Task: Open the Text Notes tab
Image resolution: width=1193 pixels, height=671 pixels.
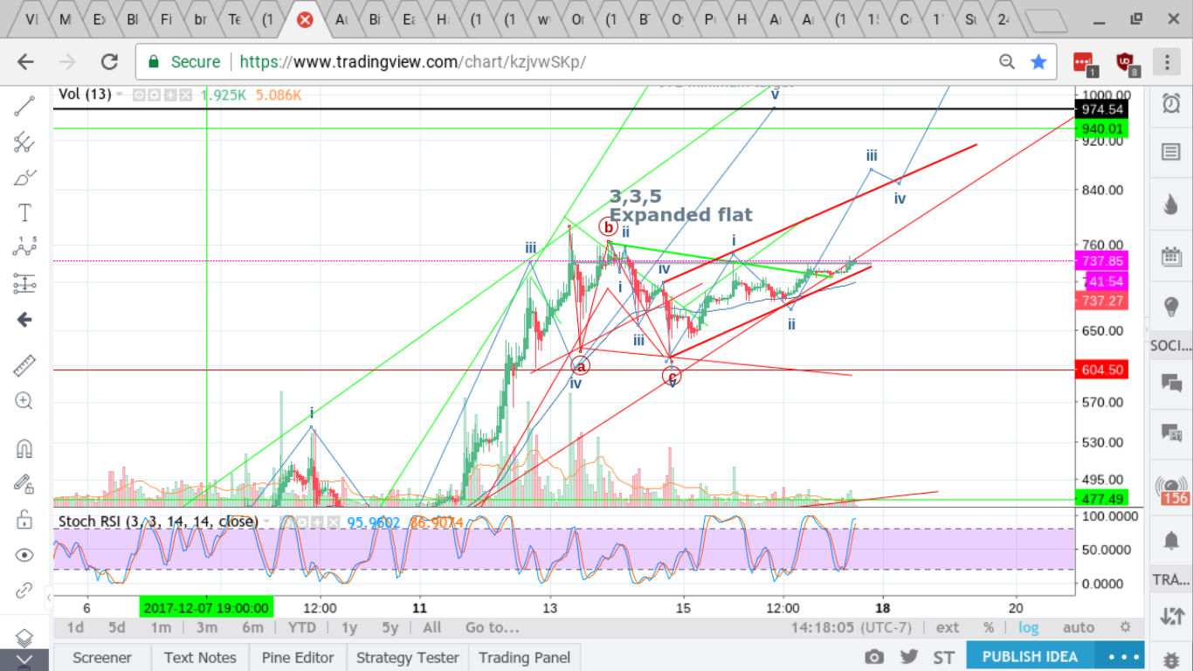Action: (x=200, y=658)
